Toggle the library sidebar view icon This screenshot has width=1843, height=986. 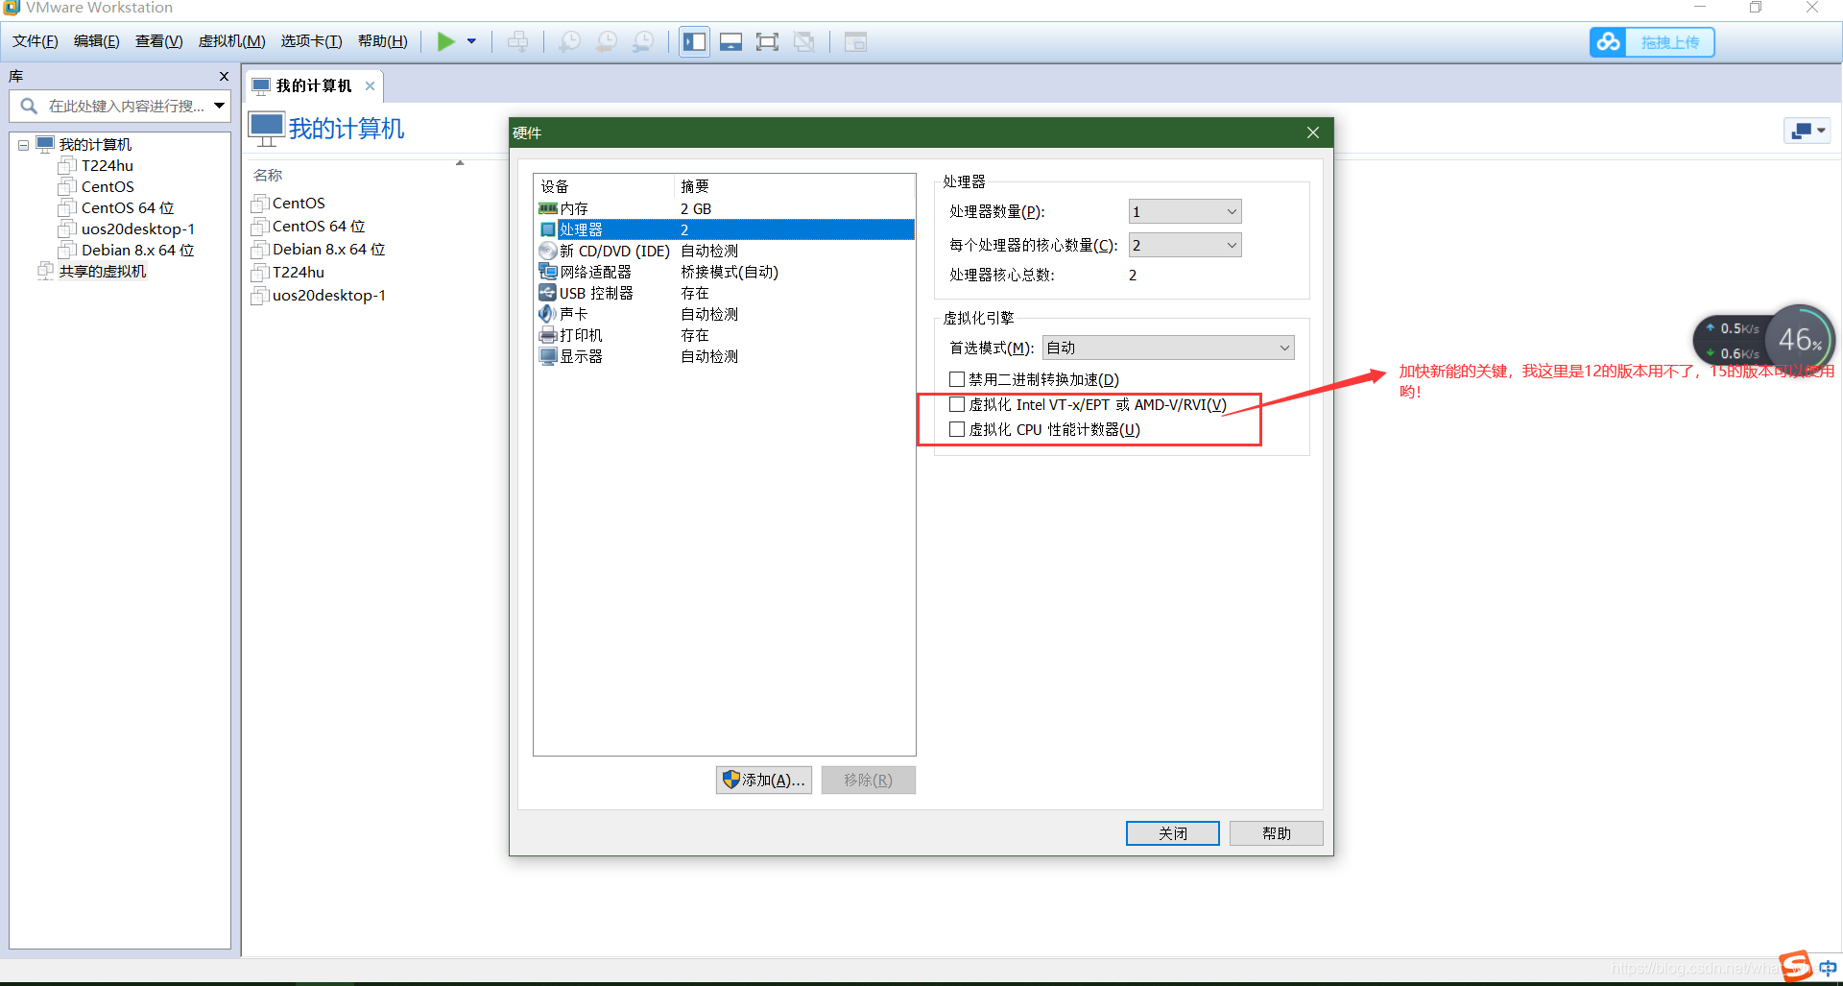pyautogui.click(x=694, y=41)
